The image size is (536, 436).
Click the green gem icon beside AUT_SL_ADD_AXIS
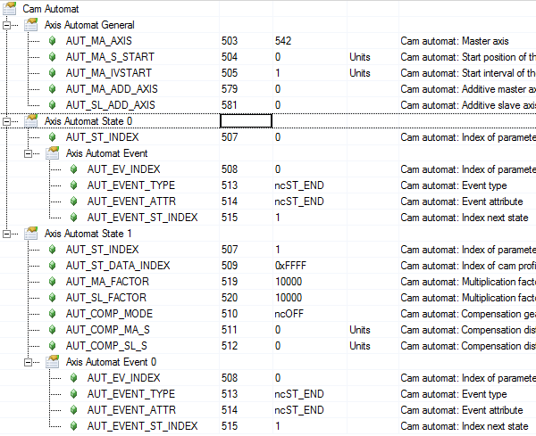(x=53, y=104)
